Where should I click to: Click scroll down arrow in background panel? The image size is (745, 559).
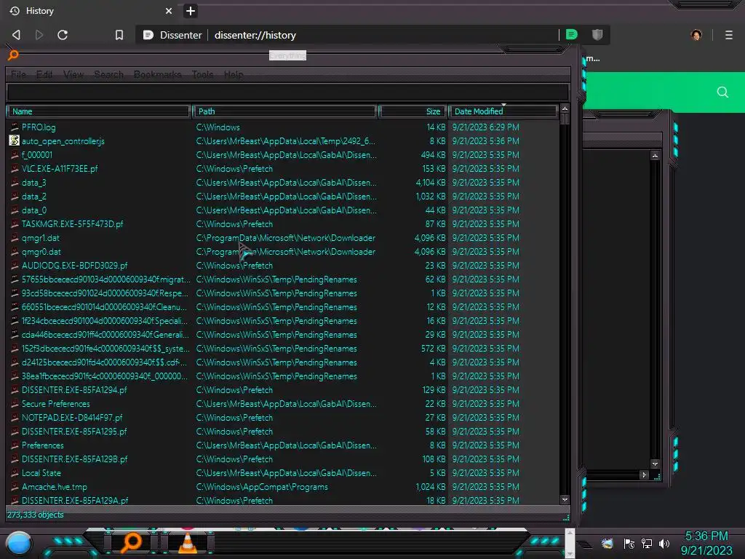[x=655, y=464]
